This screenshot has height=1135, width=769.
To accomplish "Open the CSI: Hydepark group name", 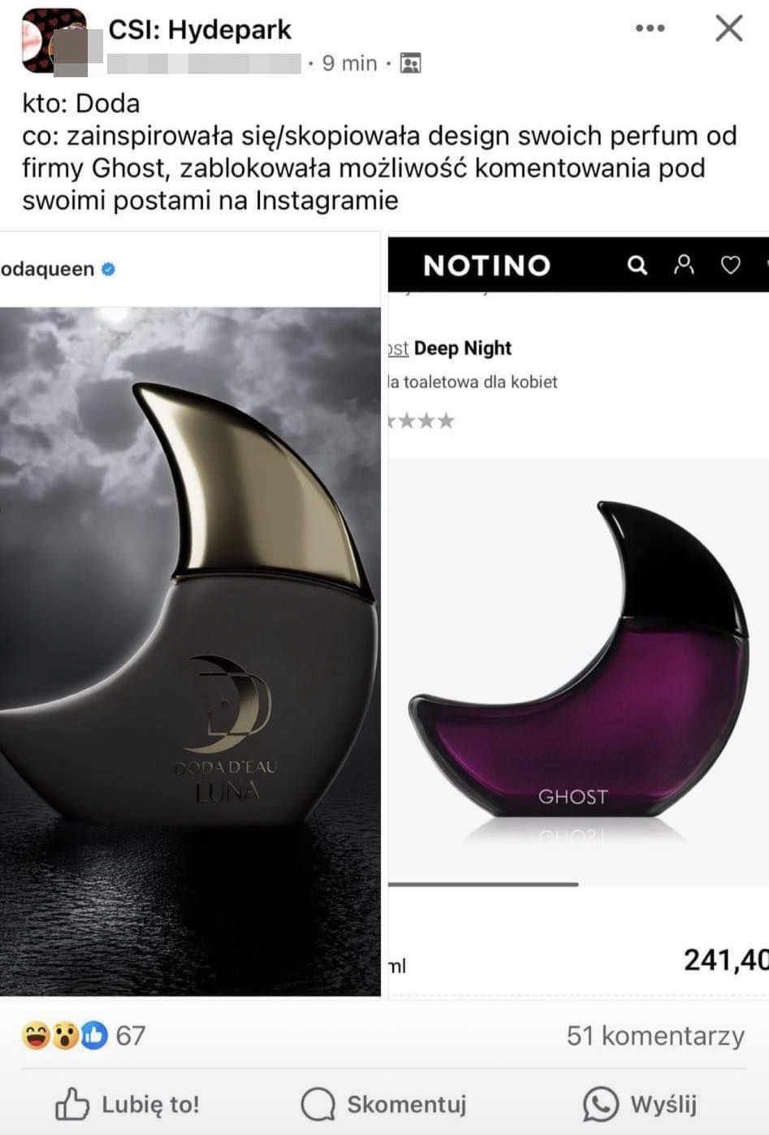I will (x=200, y=30).
